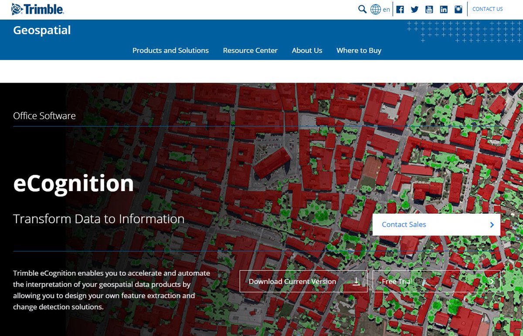Open the Twitter social media icon
This screenshot has width=523, height=336.
tap(414, 9)
